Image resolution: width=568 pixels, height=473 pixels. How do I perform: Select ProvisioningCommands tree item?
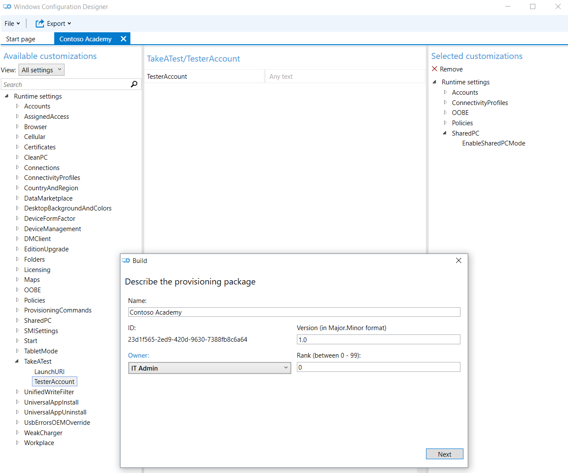(58, 310)
